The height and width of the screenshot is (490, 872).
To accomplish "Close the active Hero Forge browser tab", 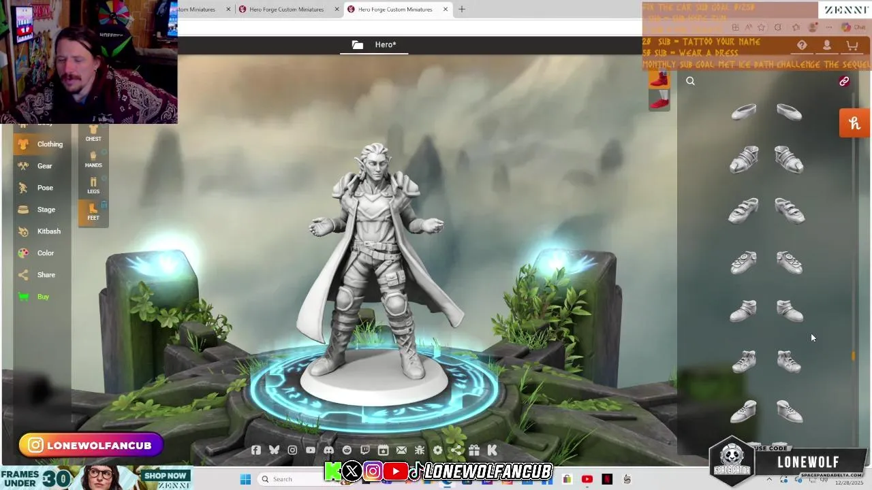I will (x=446, y=10).
